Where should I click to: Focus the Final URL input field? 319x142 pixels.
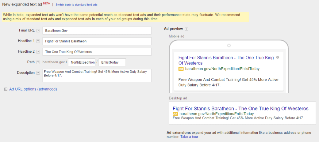(97, 31)
